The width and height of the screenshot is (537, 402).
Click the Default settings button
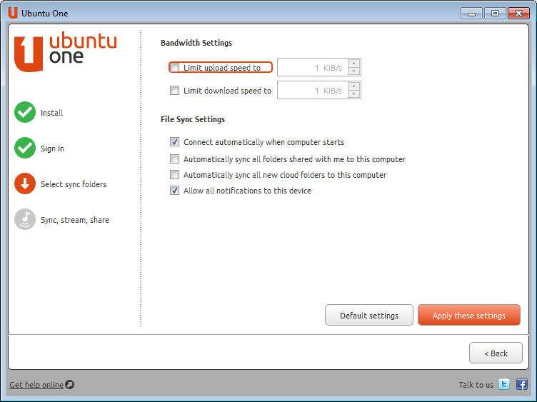coord(369,315)
